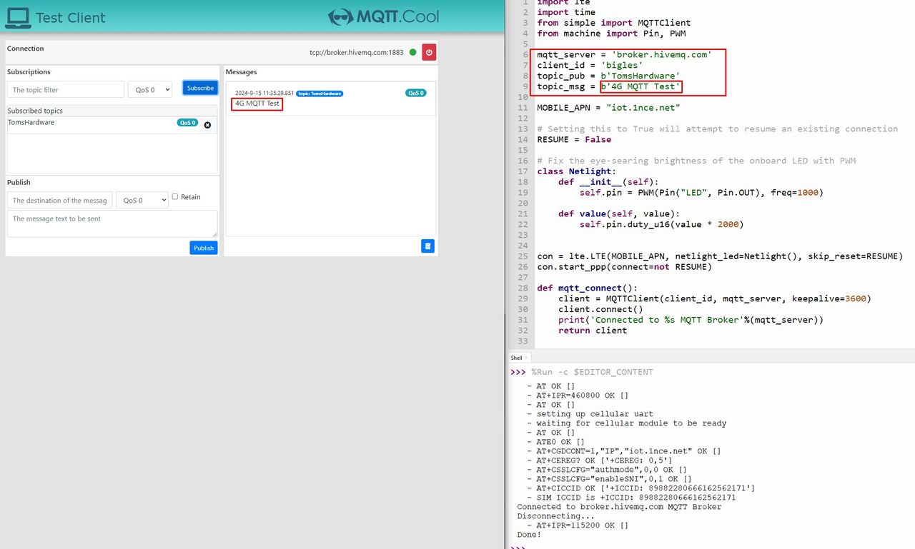
Task: Click the green connection status indicator
Action: click(413, 52)
